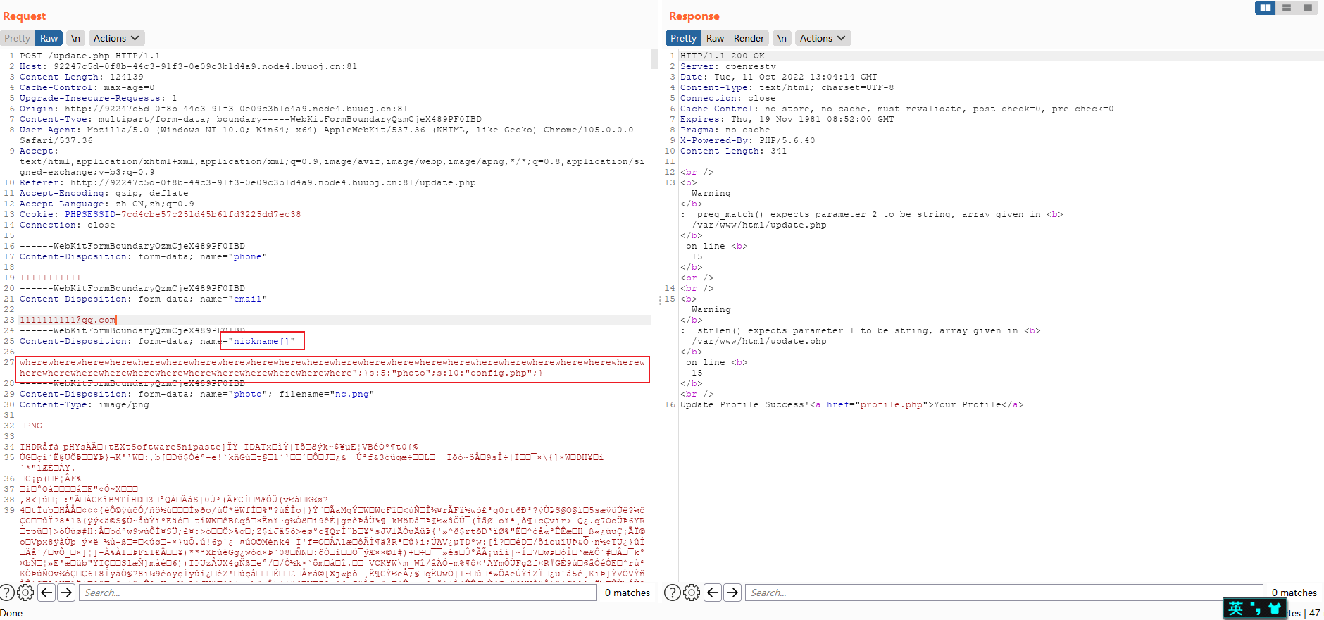Open Request Actions dropdown

(117, 38)
